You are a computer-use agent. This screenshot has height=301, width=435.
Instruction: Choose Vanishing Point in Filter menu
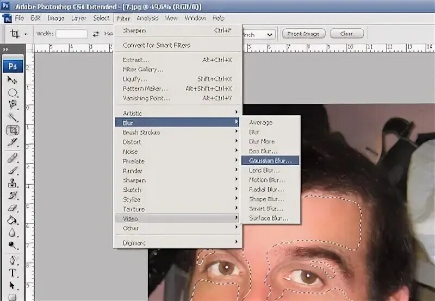pos(177,98)
